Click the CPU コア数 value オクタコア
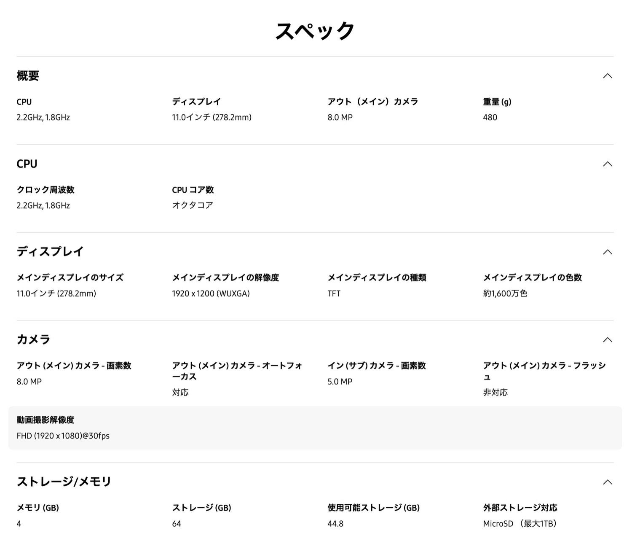The image size is (632, 549). coord(193,205)
